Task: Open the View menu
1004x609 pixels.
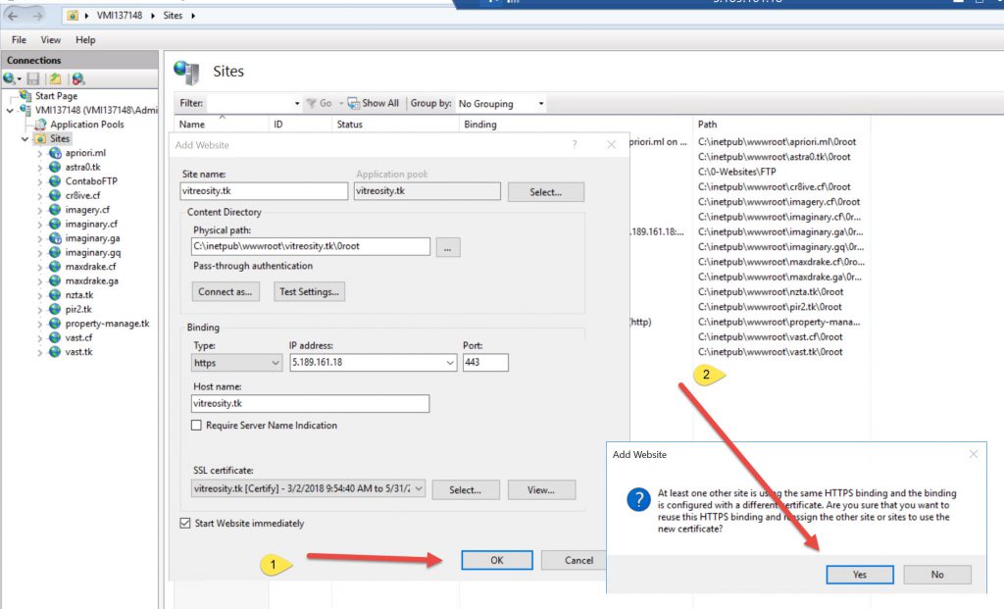Action: [51, 40]
